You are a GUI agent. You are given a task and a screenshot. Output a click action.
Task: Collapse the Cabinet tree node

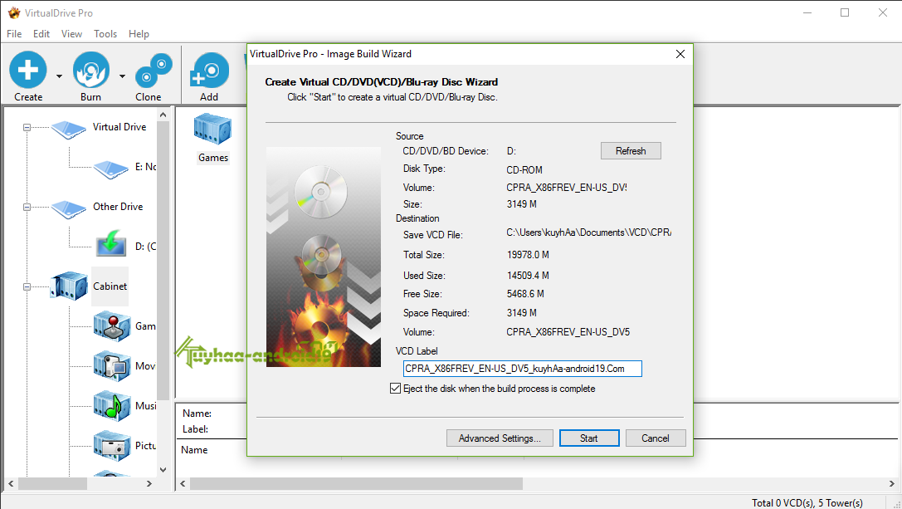27,286
